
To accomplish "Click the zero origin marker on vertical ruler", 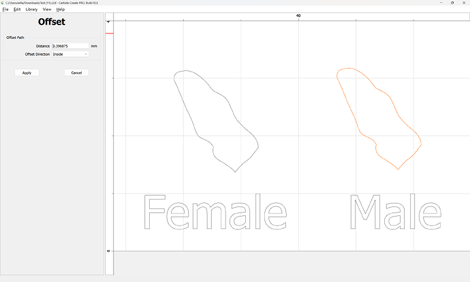I will pos(108,251).
